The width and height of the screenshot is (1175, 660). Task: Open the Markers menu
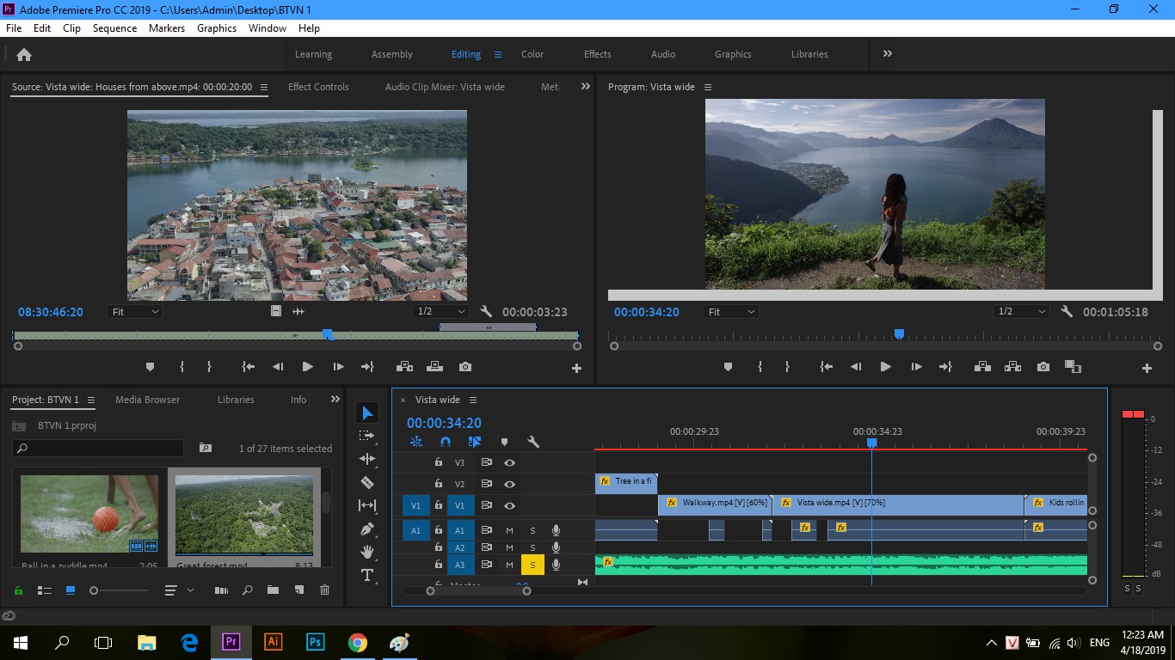coord(167,28)
